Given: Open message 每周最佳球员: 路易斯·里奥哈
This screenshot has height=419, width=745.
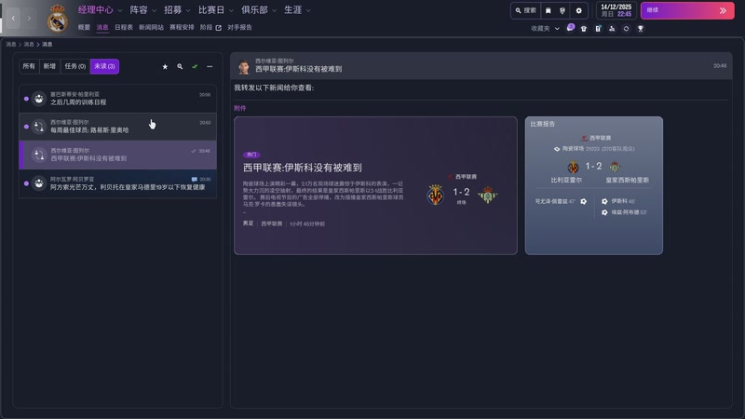Looking at the screenshot, I should [118, 127].
